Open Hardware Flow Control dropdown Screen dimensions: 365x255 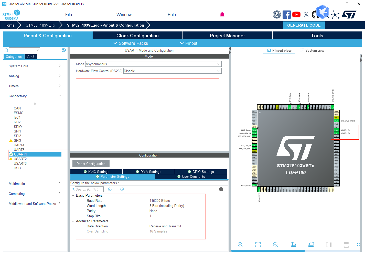click(x=172, y=71)
